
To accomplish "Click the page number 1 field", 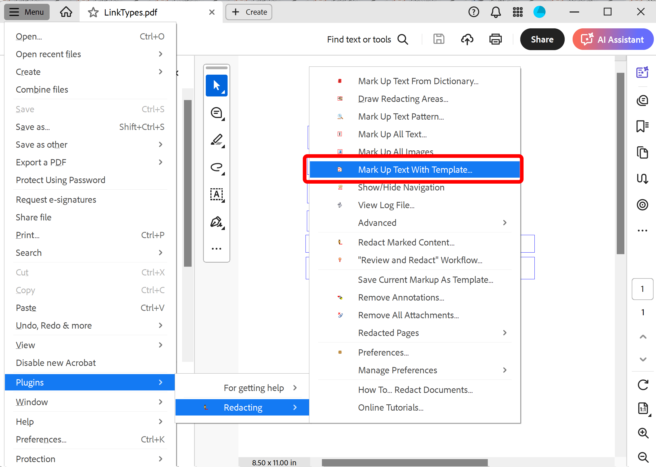I will tap(642, 289).
